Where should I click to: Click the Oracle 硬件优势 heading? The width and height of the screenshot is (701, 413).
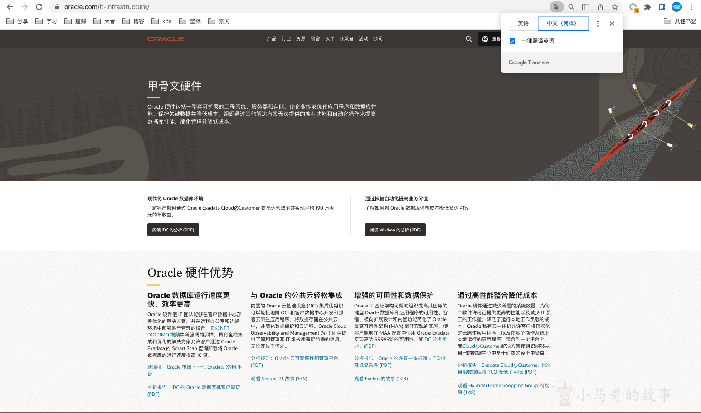click(190, 273)
